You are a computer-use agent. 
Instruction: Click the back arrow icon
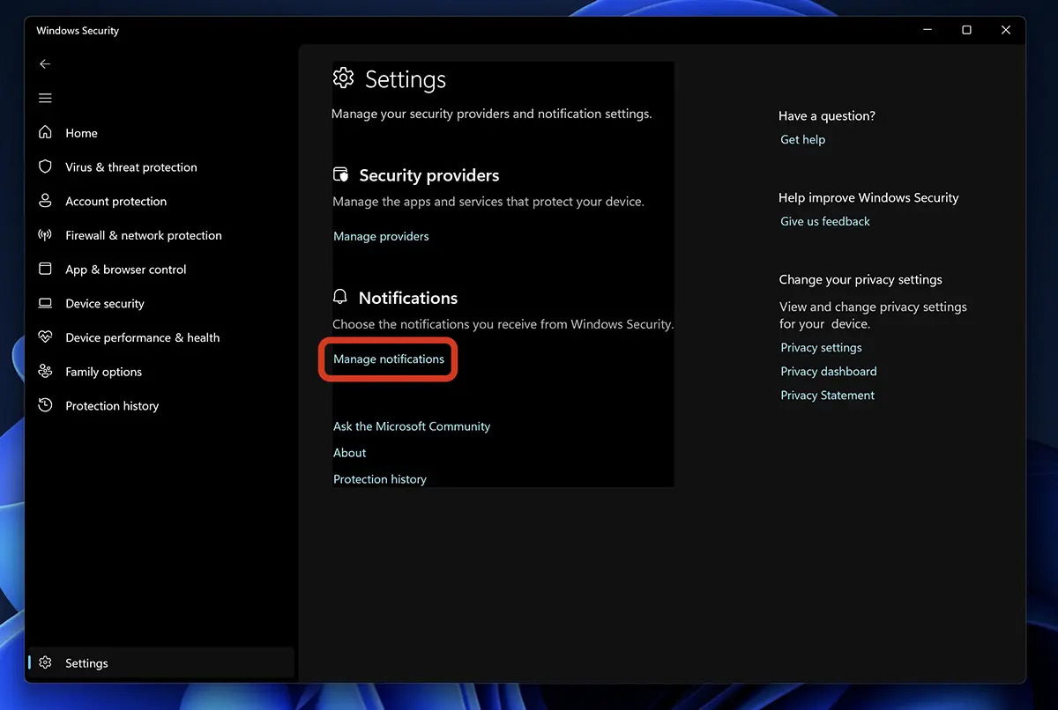45,64
